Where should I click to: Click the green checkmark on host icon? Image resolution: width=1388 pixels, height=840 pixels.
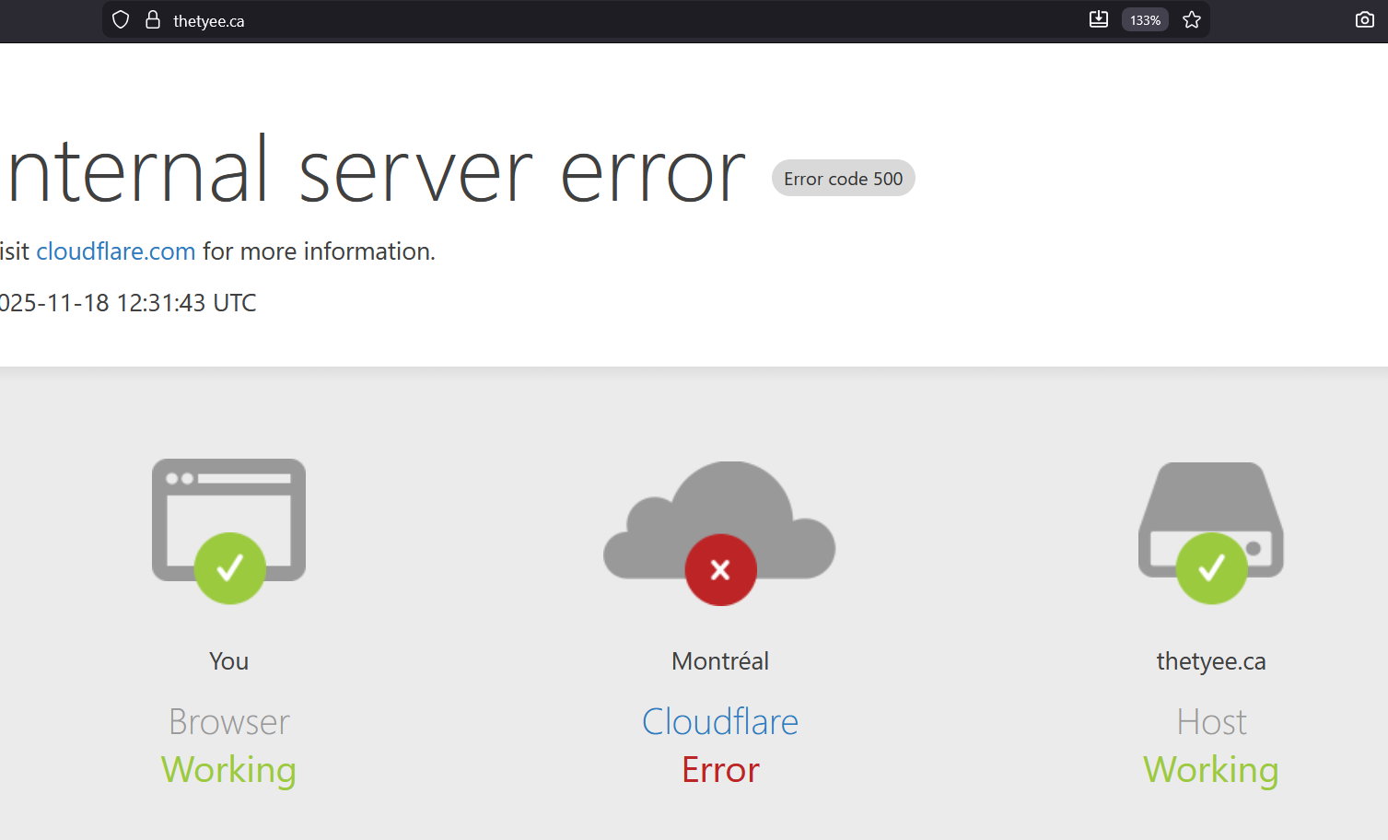(x=1211, y=568)
